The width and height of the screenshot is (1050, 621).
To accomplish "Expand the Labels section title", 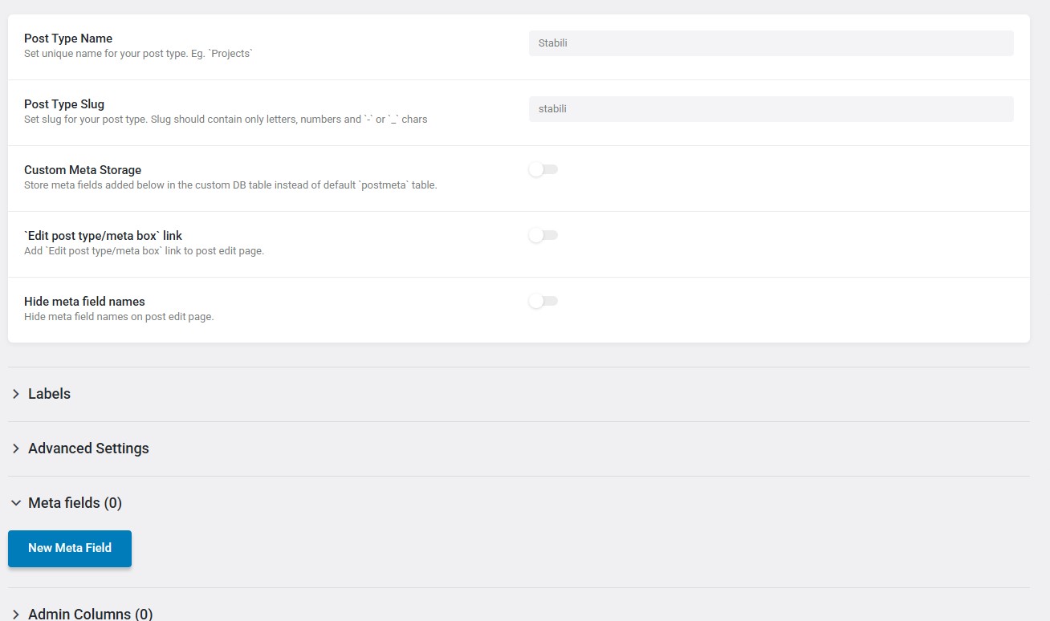I will (49, 394).
